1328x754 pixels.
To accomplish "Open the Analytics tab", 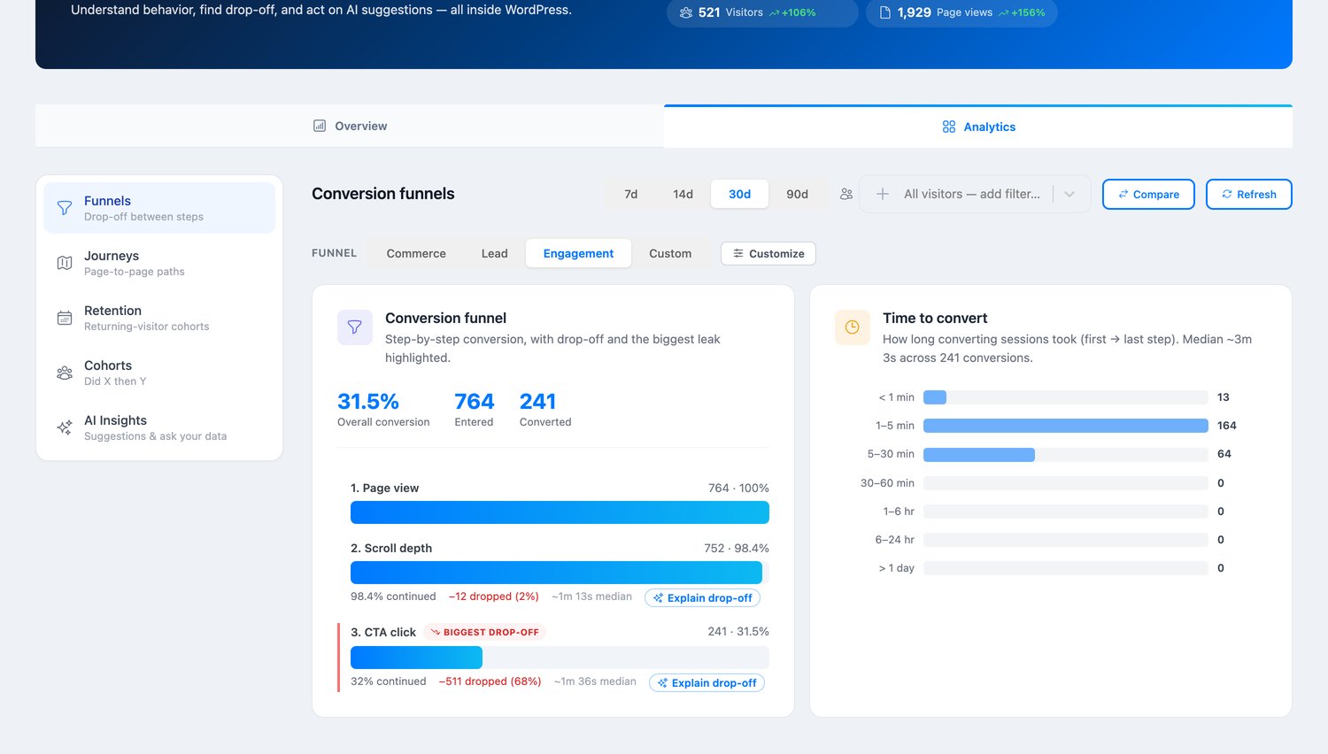I will pyautogui.click(x=978, y=127).
